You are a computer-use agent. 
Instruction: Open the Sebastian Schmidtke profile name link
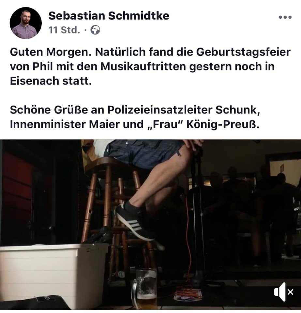[x=109, y=16]
